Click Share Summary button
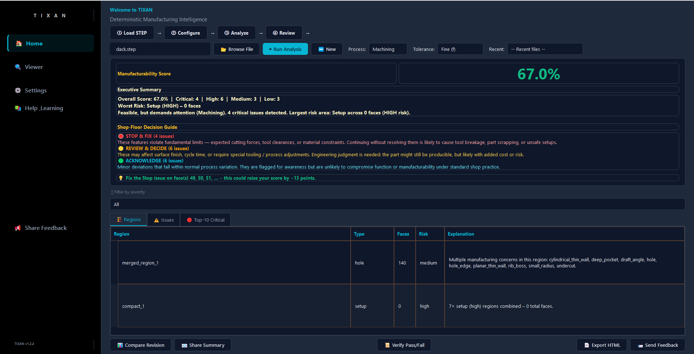694x354 pixels. click(x=203, y=345)
